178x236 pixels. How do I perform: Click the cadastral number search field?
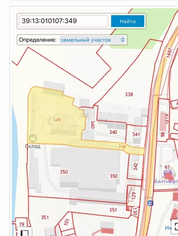point(64,21)
